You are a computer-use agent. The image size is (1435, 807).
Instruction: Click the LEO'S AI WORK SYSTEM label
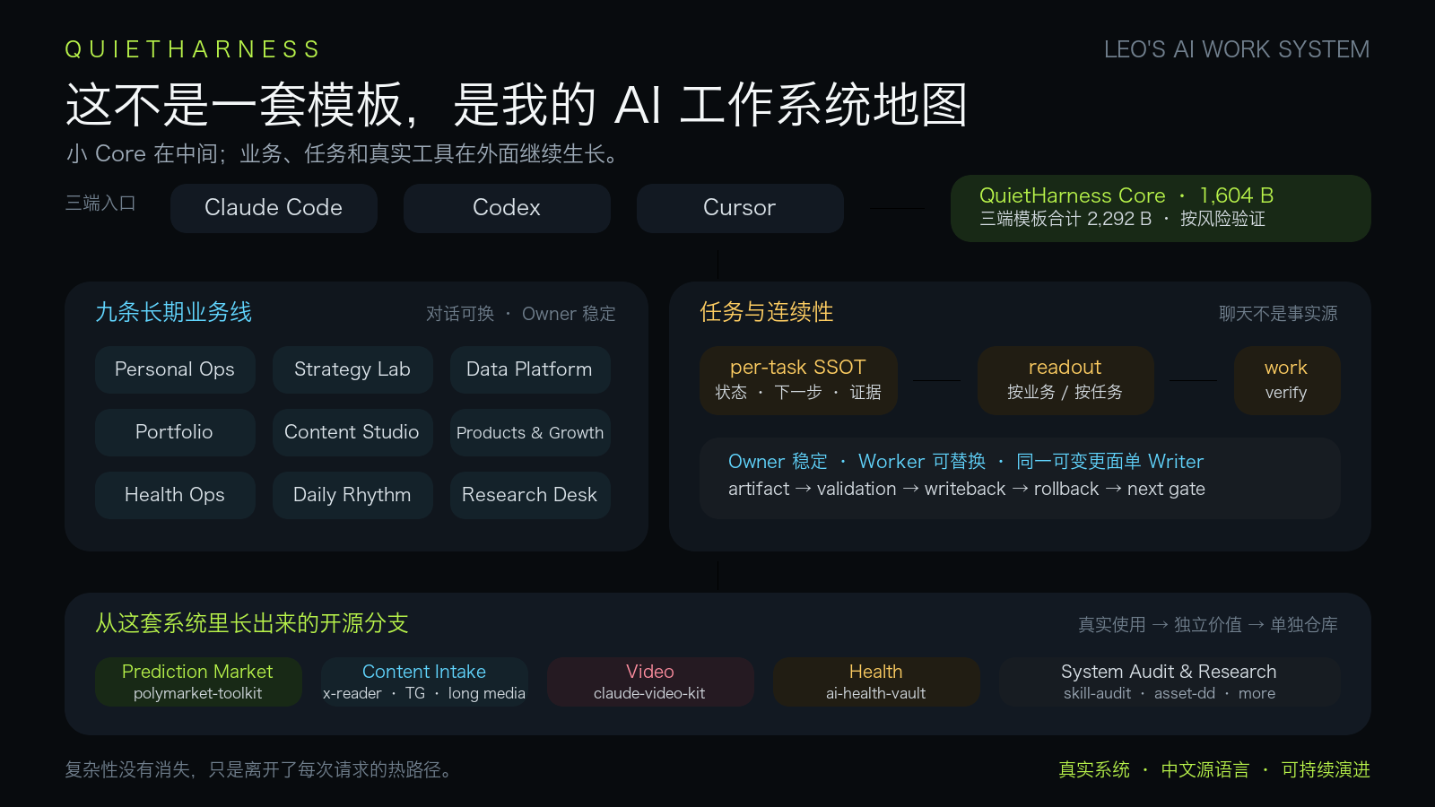point(1237,49)
